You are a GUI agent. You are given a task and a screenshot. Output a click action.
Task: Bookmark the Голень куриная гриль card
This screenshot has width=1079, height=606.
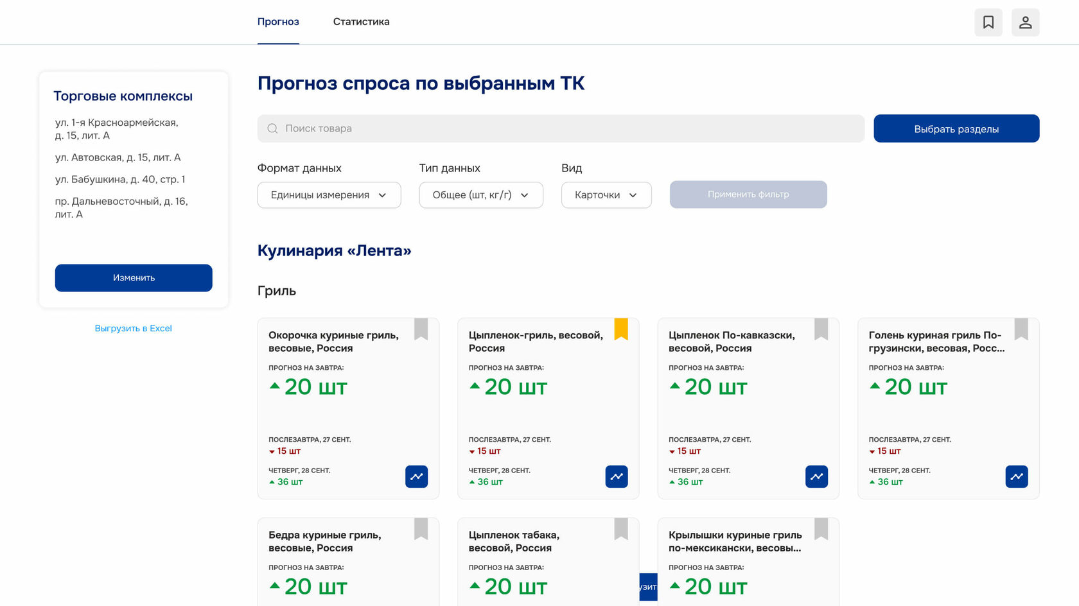[x=1021, y=329]
